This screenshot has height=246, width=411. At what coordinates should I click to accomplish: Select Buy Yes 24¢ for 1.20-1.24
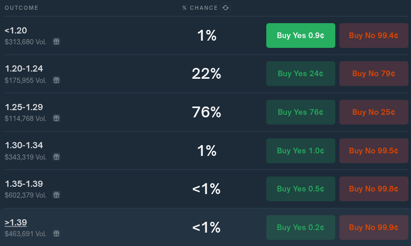point(301,74)
